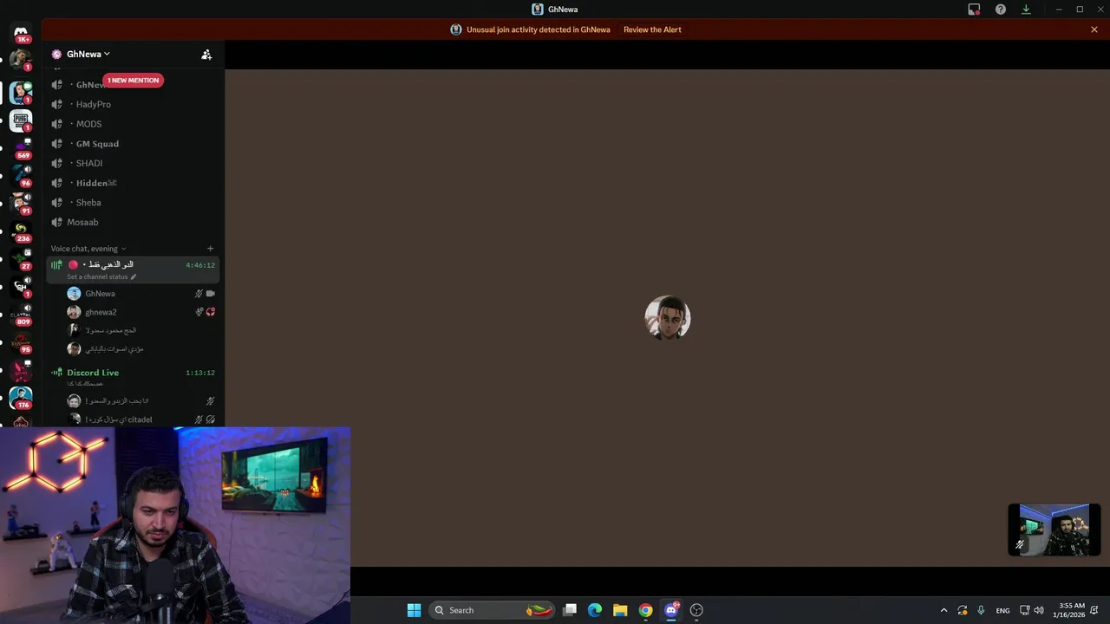Click Set a channel status text
Screen dimensions: 1110x624
coord(97,277)
